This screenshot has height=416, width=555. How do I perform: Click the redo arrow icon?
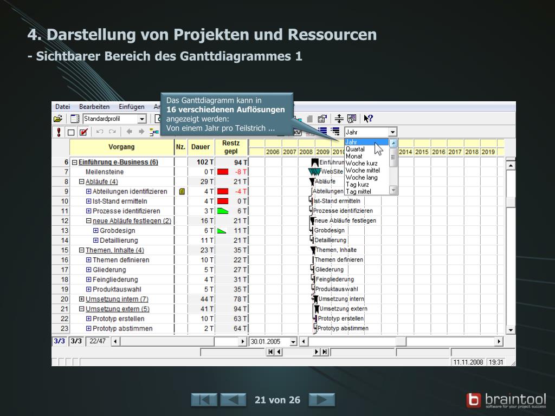pos(112,132)
